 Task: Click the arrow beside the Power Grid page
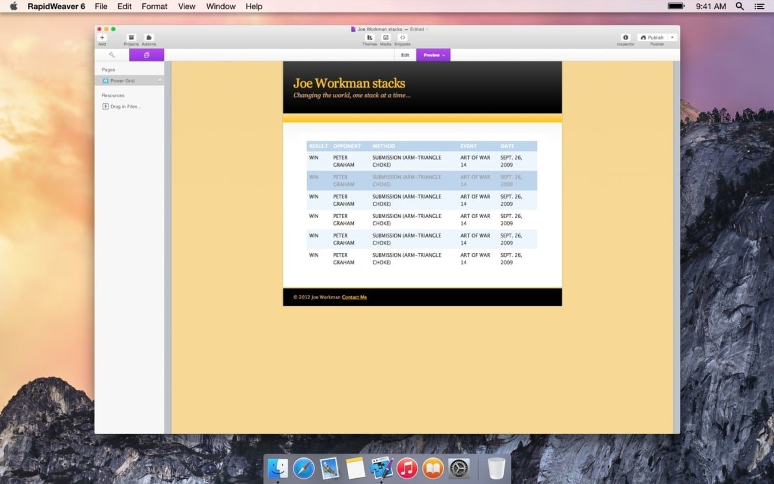point(160,80)
